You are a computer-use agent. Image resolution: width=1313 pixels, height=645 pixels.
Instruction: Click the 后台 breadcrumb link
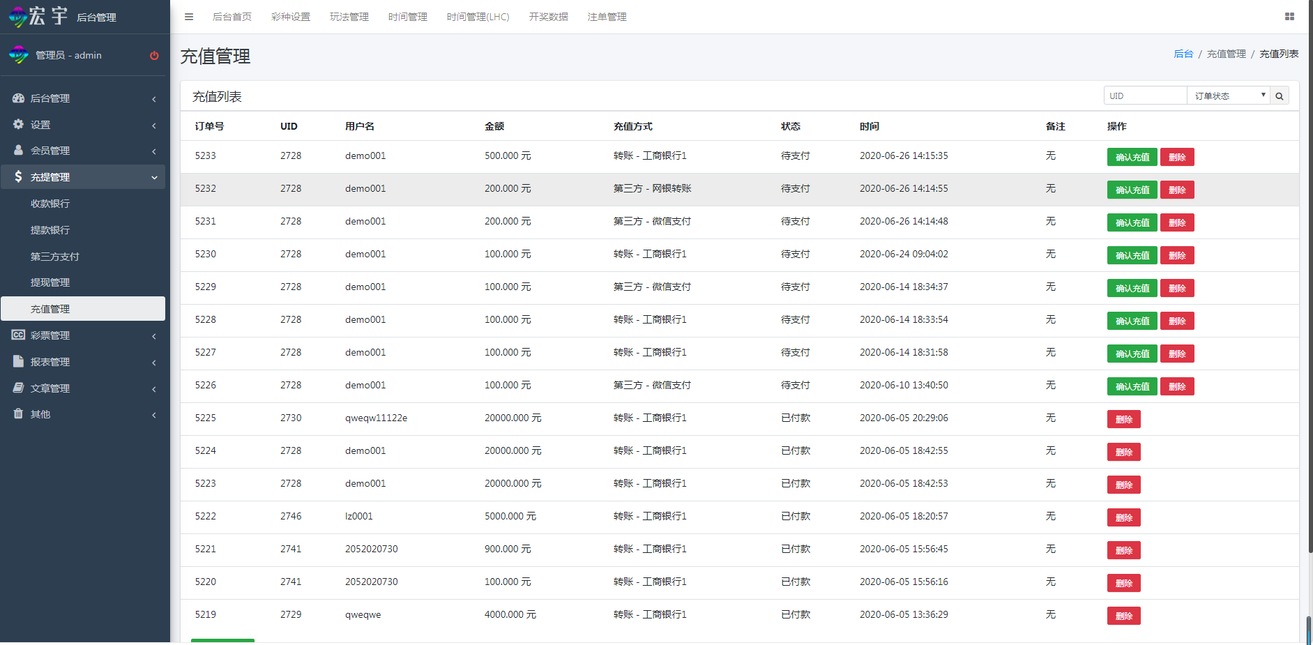coord(1183,54)
